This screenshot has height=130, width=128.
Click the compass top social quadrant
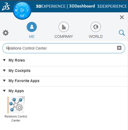tap(22, 5)
